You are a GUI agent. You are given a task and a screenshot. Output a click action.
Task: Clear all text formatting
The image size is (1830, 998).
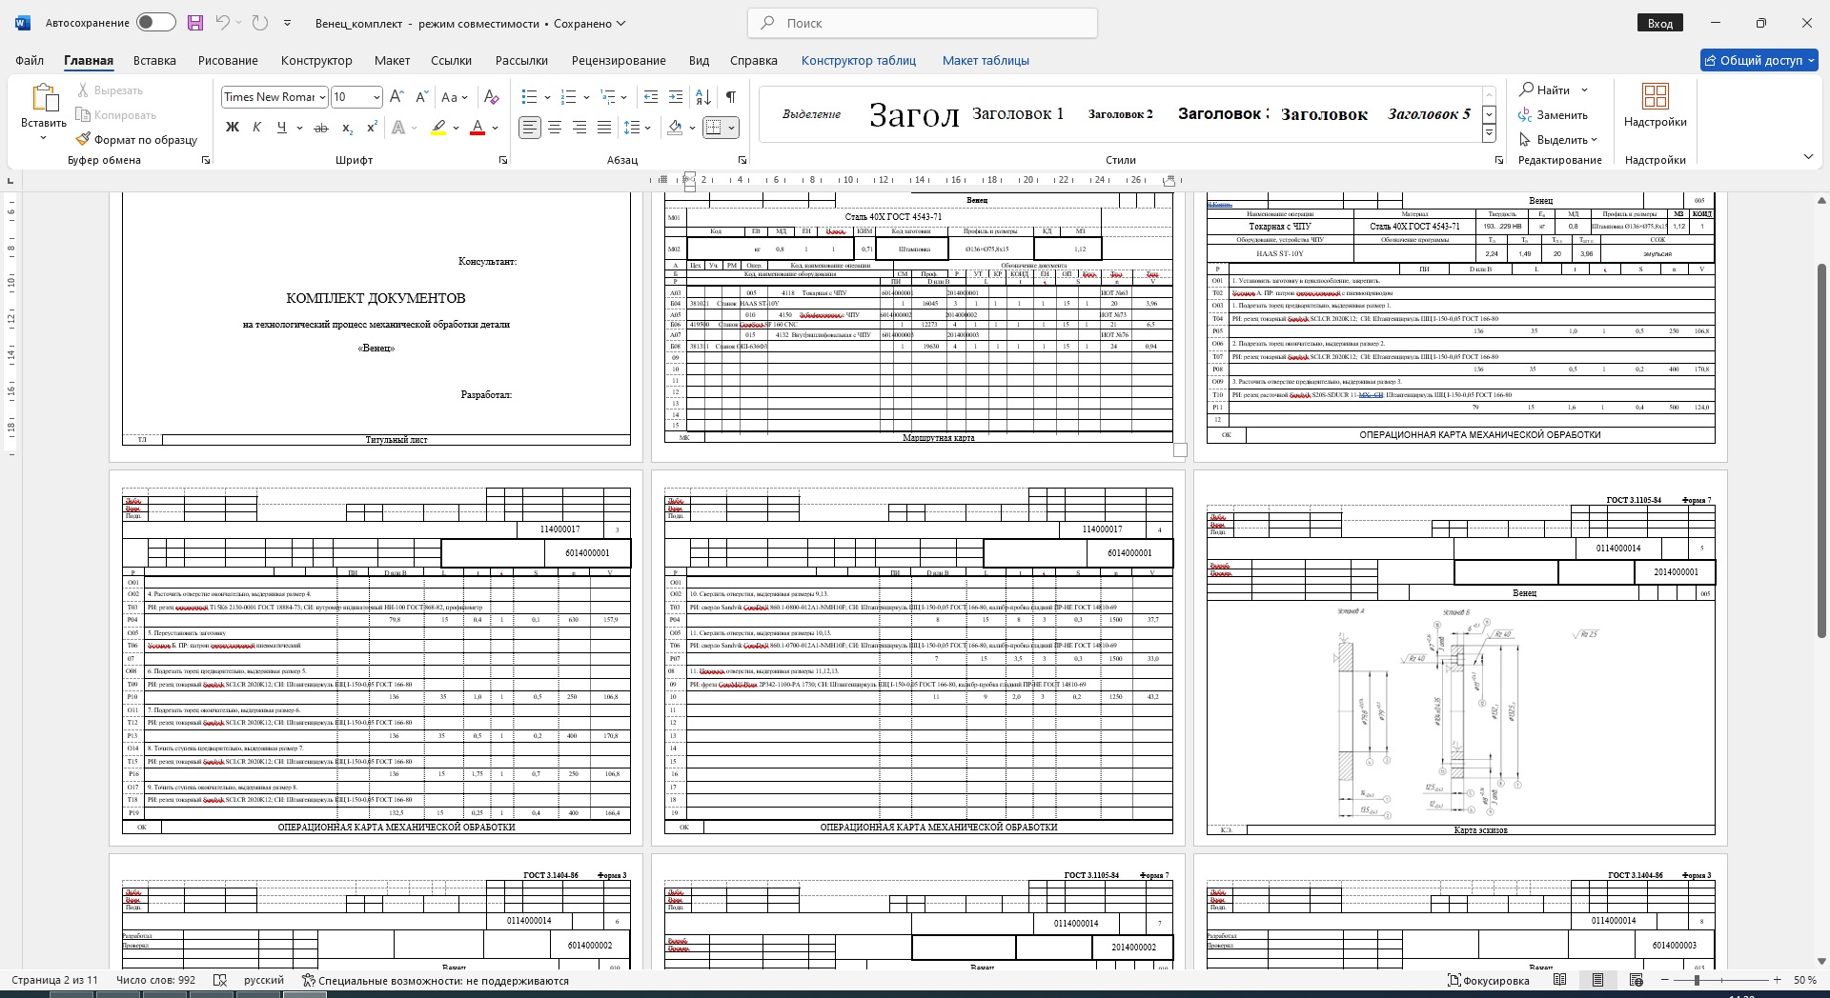(491, 97)
